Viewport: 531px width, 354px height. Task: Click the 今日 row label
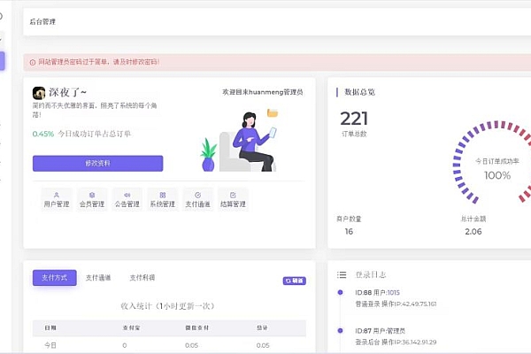pyautogui.click(x=50, y=345)
